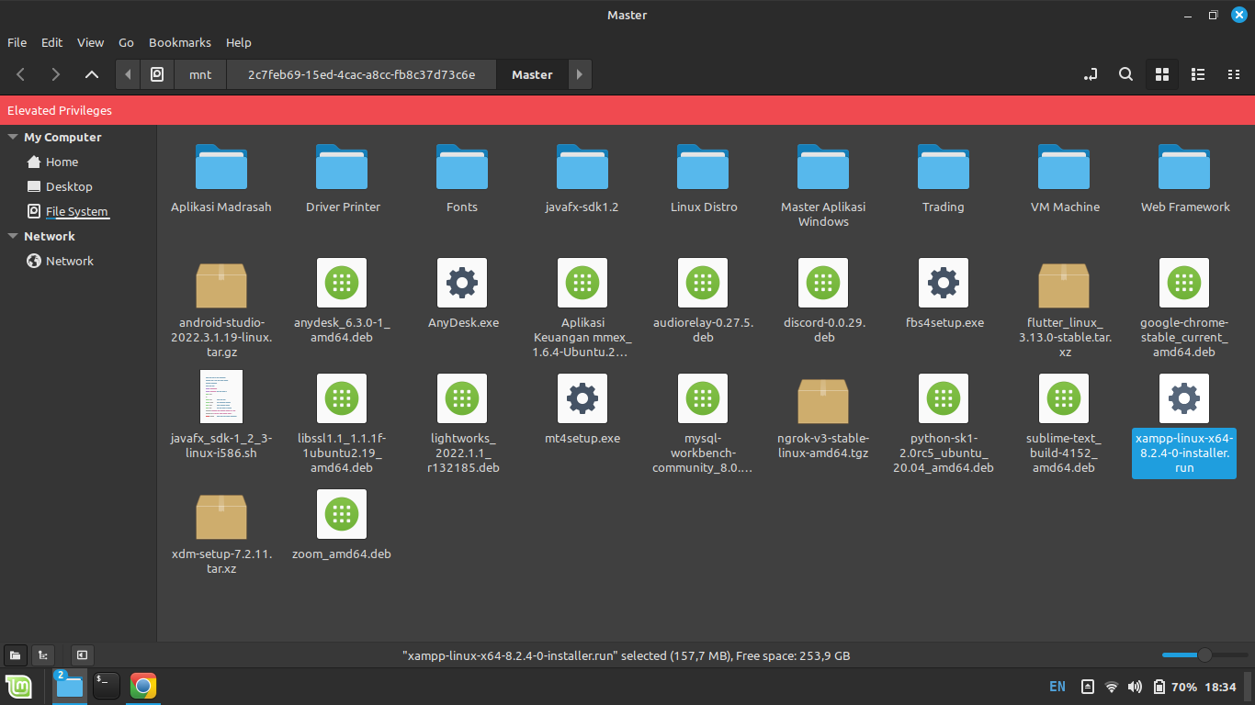Open View menu
Image resolution: width=1255 pixels, height=705 pixels.
click(91, 42)
